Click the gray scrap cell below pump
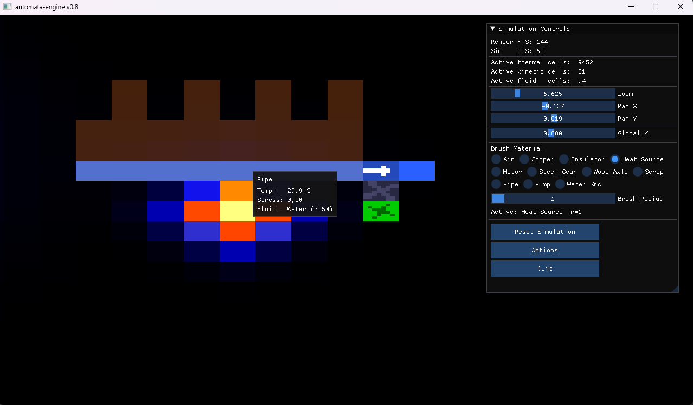 tap(381, 191)
